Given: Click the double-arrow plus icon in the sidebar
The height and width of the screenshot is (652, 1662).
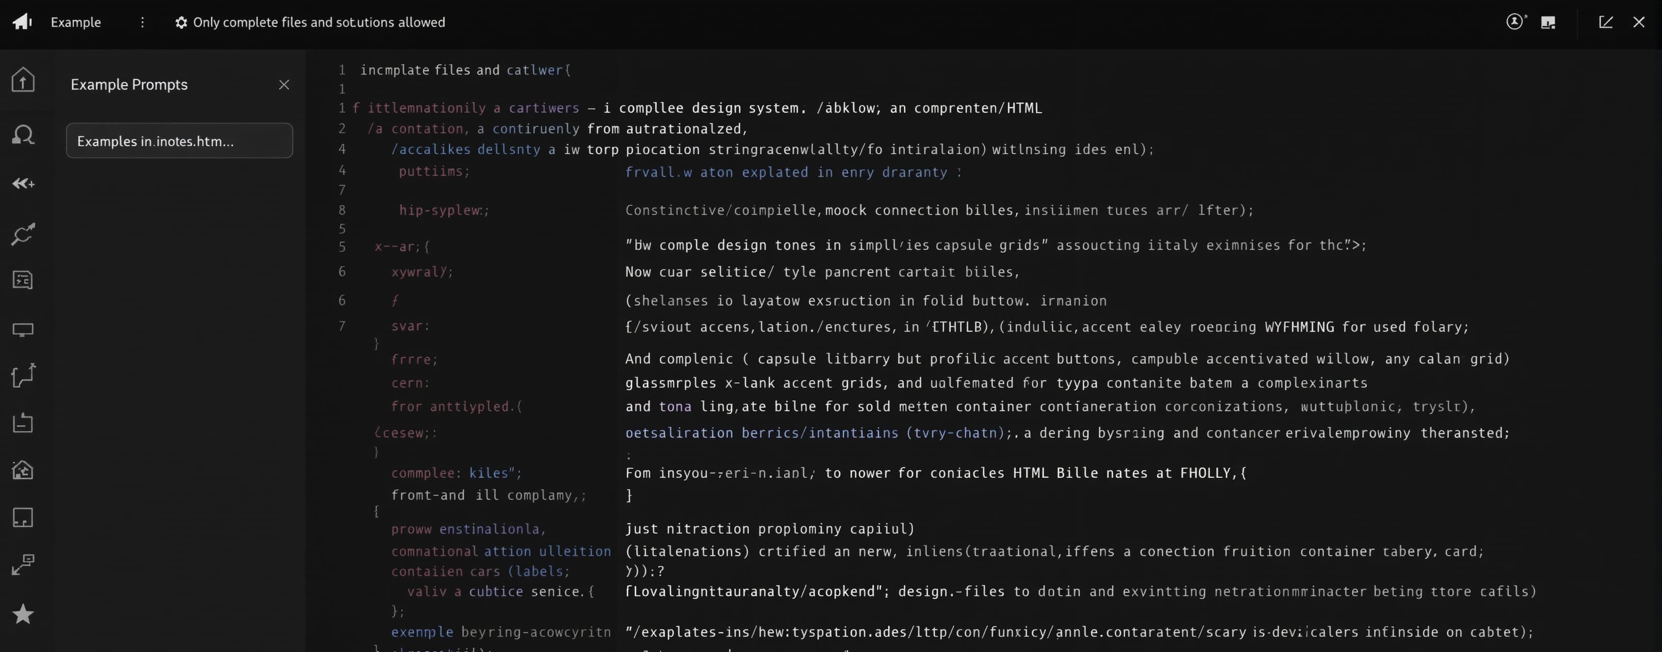Looking at the screenshot, I should [23, 184].
